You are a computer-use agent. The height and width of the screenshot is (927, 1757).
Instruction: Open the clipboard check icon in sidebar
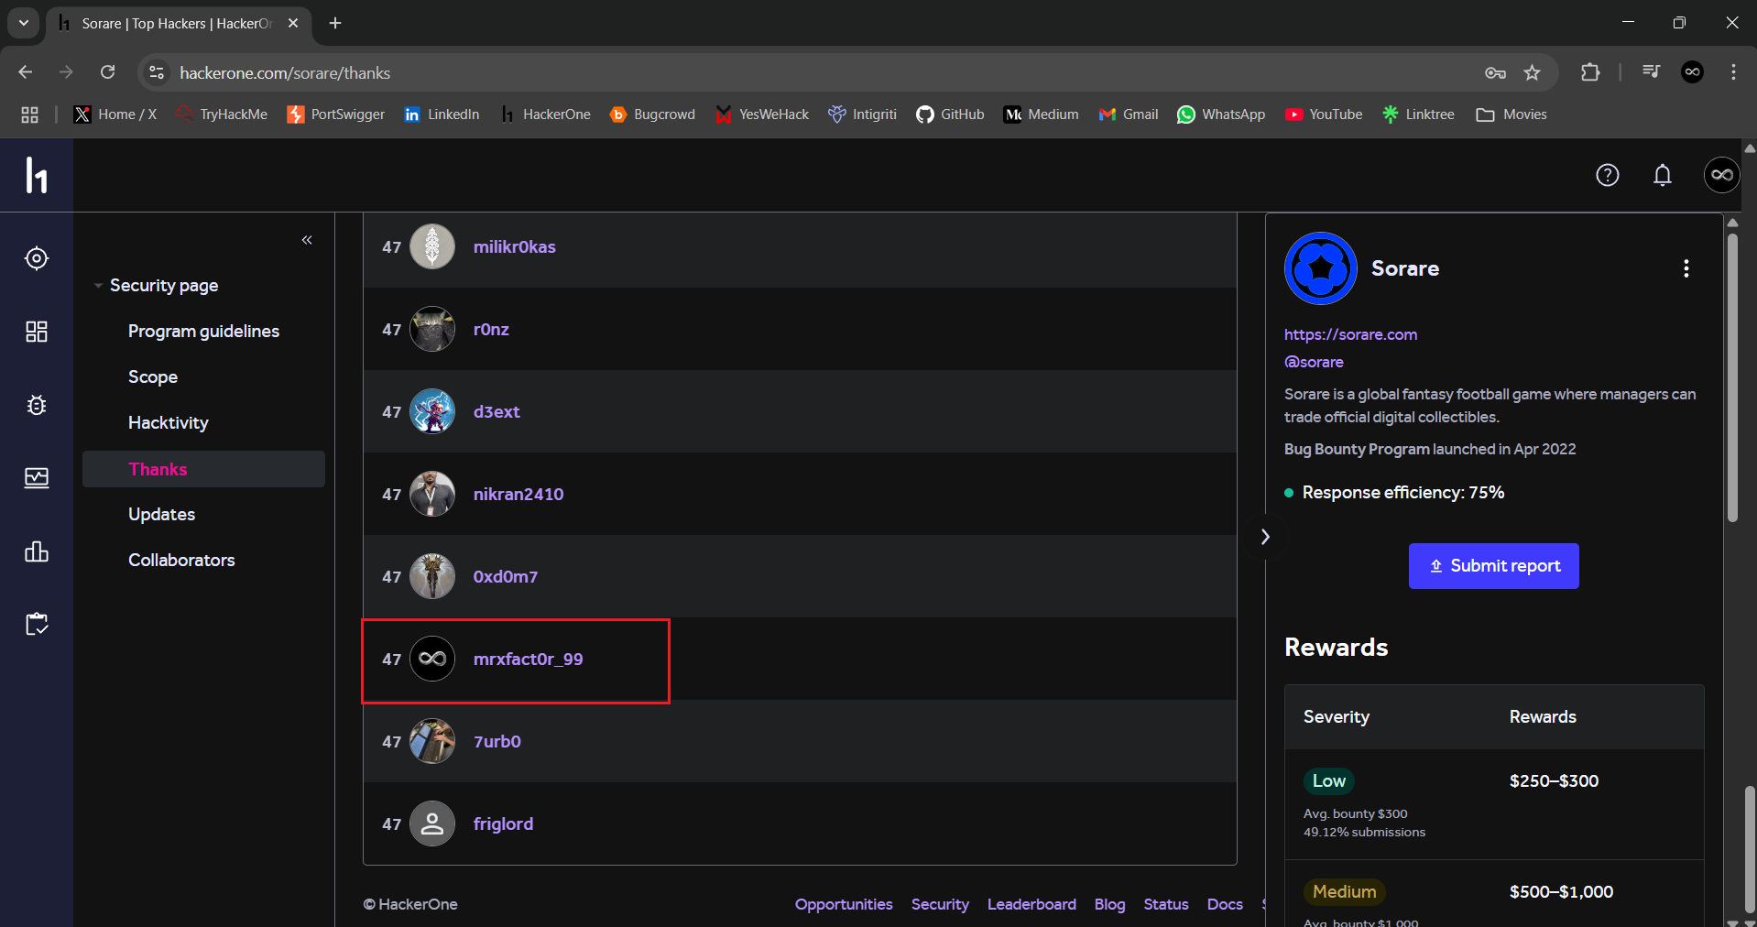(37, 625)
